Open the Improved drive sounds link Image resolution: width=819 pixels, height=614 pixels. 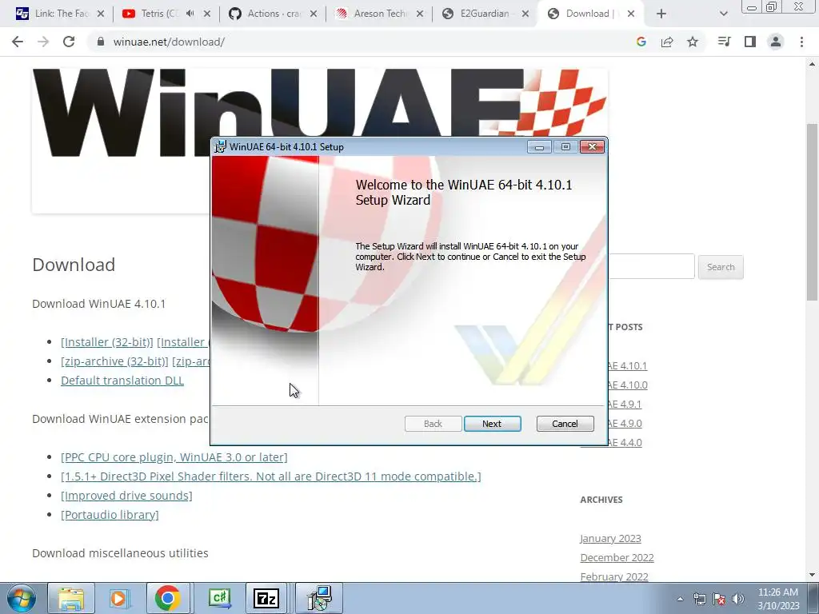pyautogui.click(x=126, y=496)
